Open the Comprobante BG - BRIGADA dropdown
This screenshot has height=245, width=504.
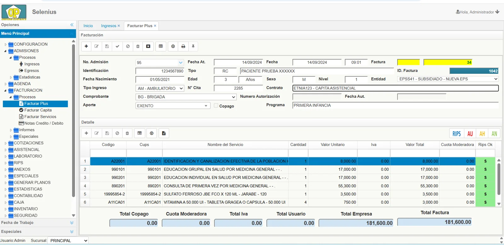[x=186, y=97]
